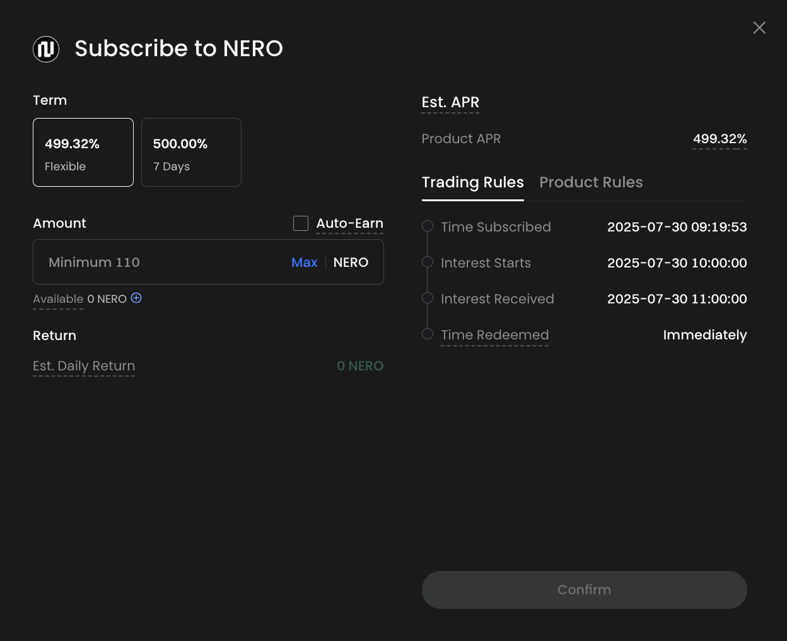Switch to the Product Rules tab
The height and width of the screenshot is (641, 787).
591,182
